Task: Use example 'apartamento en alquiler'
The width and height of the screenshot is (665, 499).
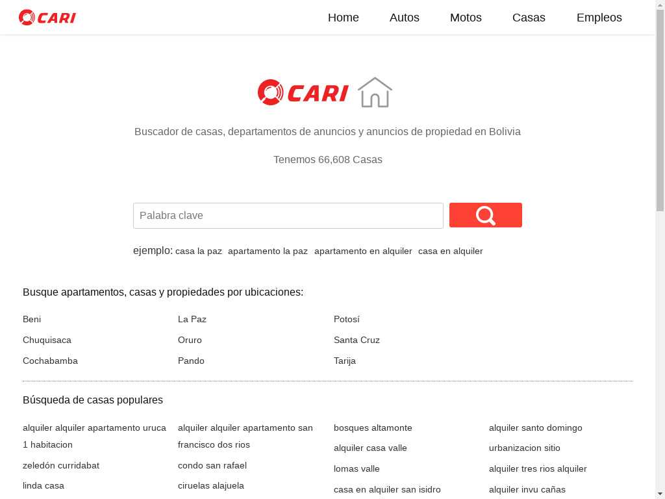Action: click(x=363, y=251)
